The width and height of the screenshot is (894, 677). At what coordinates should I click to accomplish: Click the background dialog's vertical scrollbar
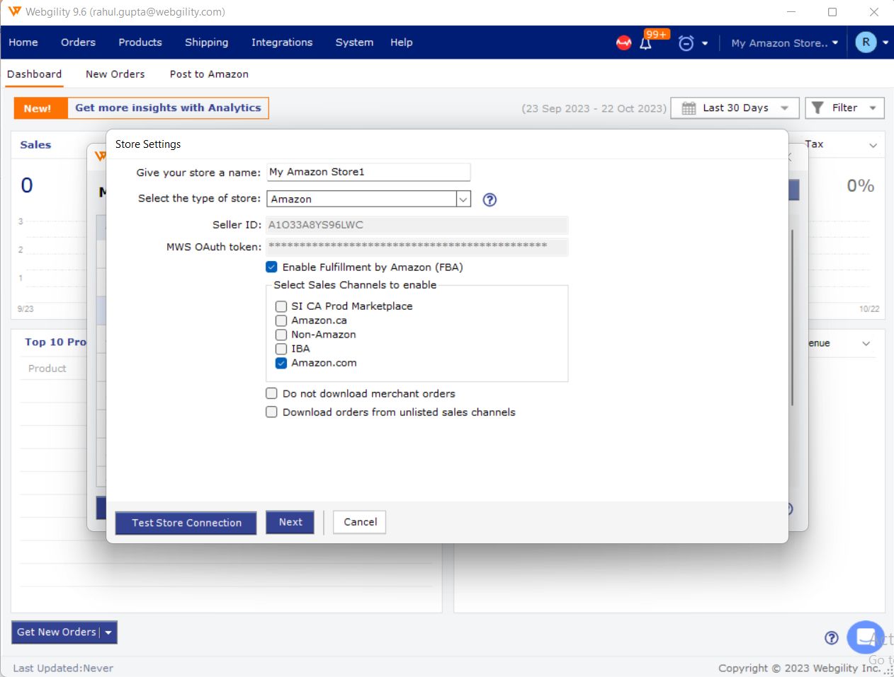792,317
